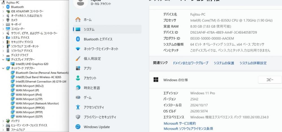Open Bluetooth とデバイス settings page
The image size is (282, 132).
click(107, 39)
